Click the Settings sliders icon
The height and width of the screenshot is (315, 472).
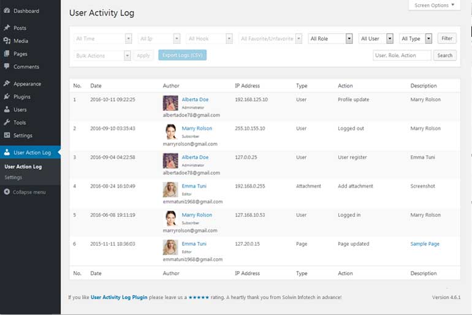pos(7,135)
